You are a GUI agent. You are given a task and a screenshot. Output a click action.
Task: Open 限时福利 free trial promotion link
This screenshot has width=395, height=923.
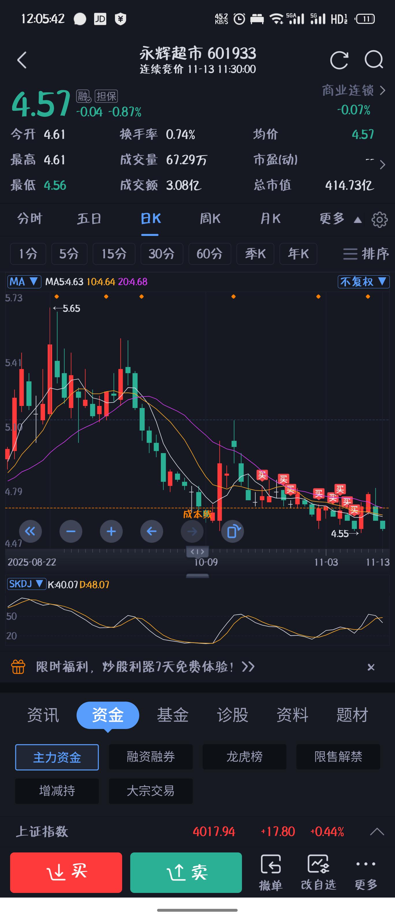click(x=145, y=667)
